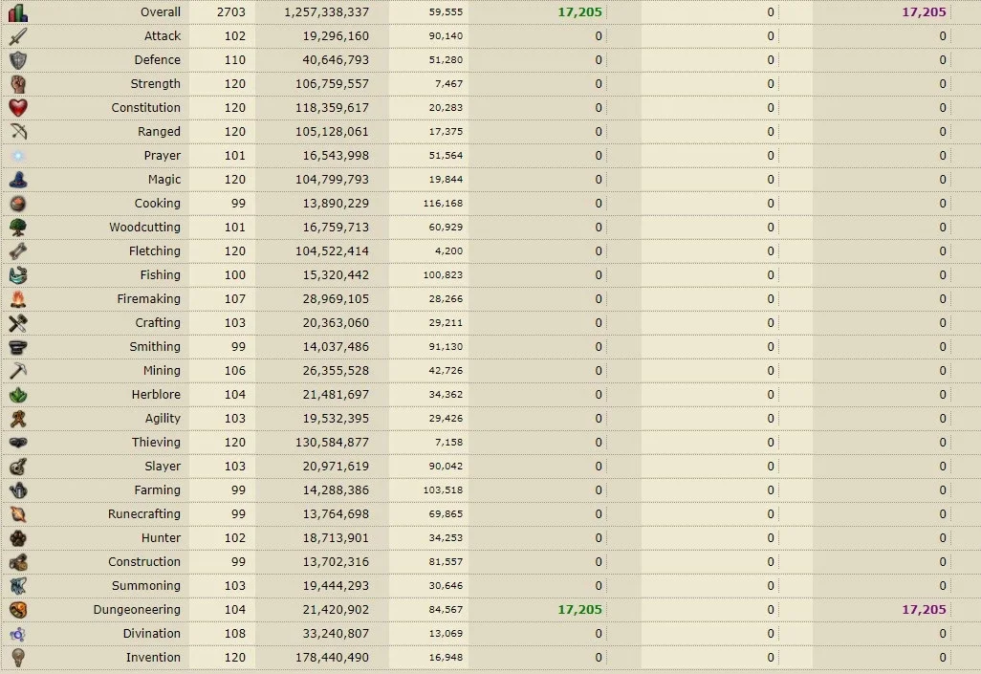Click the Prayer star icon

point(18,156)
